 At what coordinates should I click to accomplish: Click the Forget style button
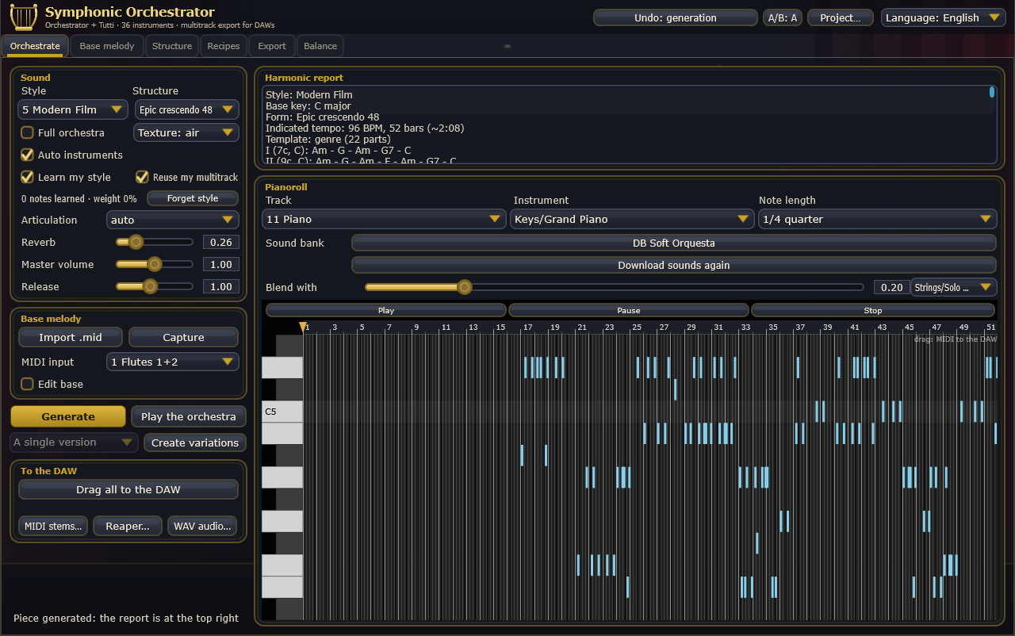click(x=193, y=198)
